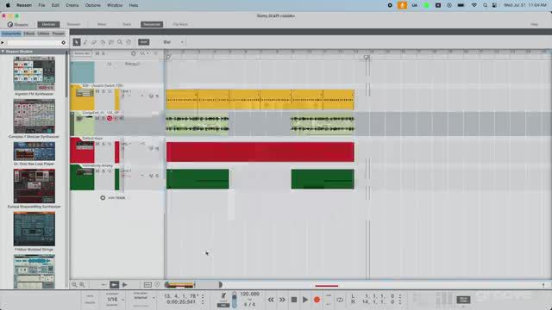Screen dimensions: 552x310
Task: Switch to the Devices button
Action: click(x=48, y=24)
